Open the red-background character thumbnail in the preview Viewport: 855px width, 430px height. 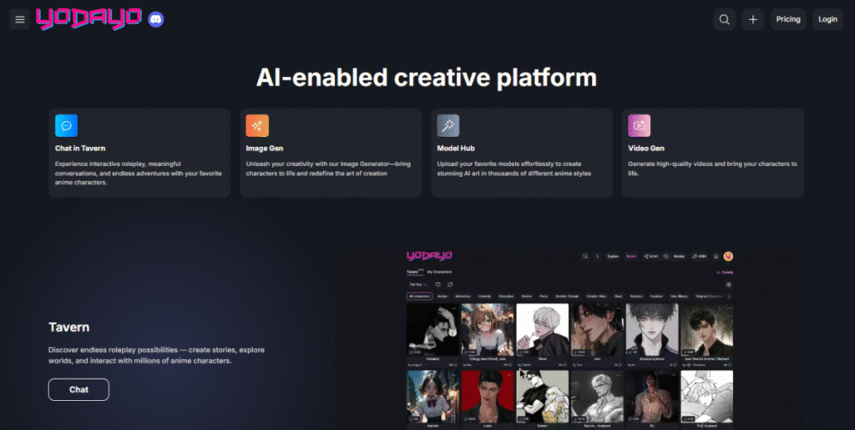[x=488, y=397]
